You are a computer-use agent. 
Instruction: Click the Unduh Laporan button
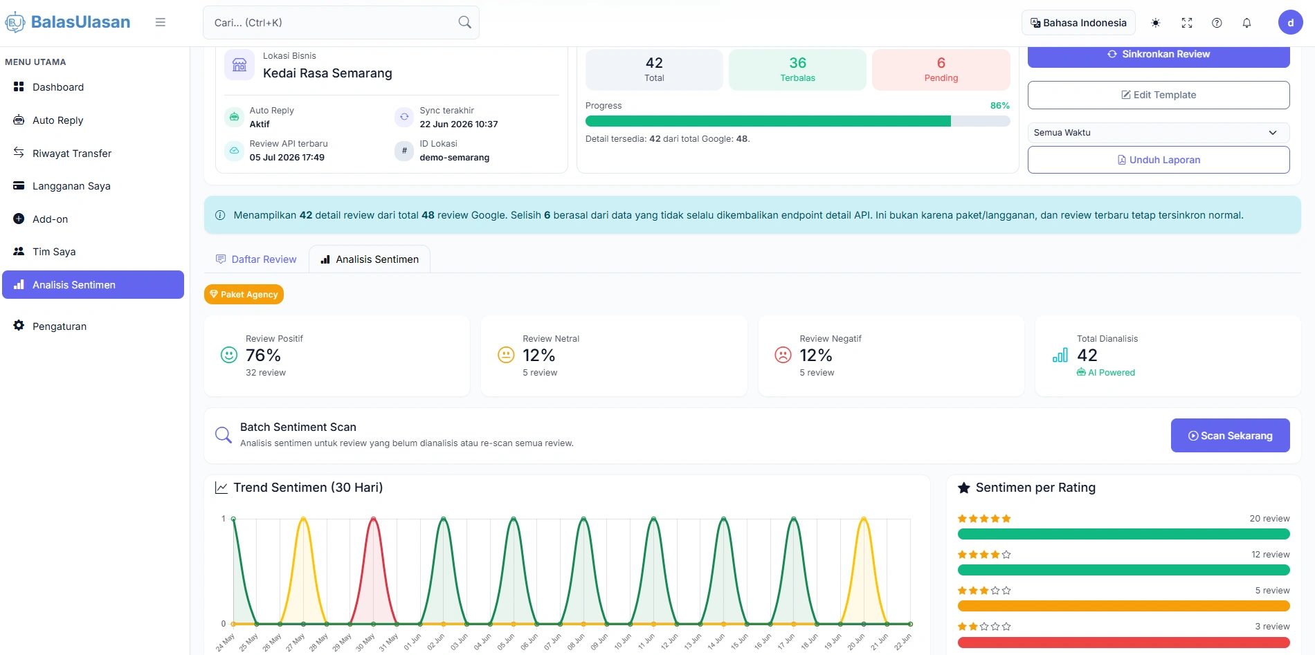click(x=1159, y=160)
